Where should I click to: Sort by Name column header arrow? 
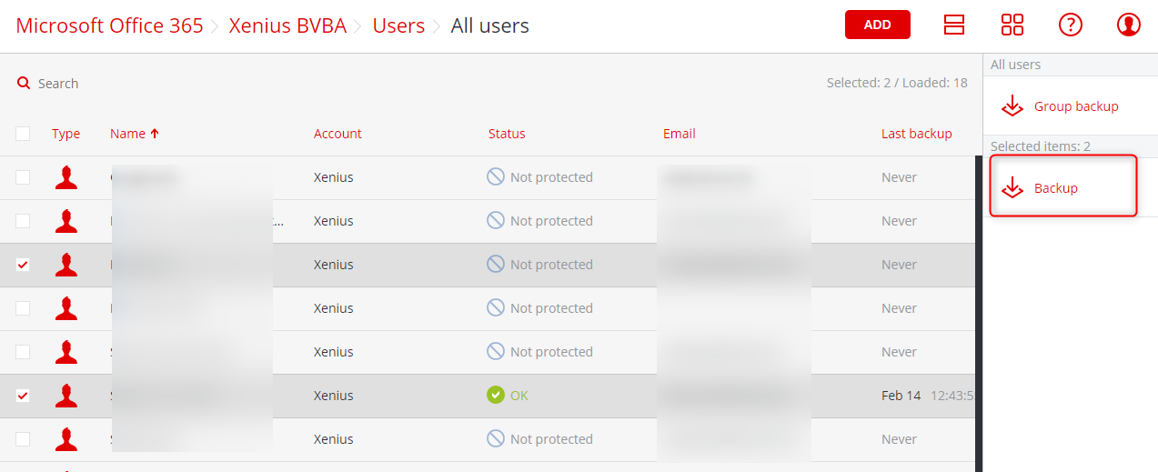coord(155,134)
